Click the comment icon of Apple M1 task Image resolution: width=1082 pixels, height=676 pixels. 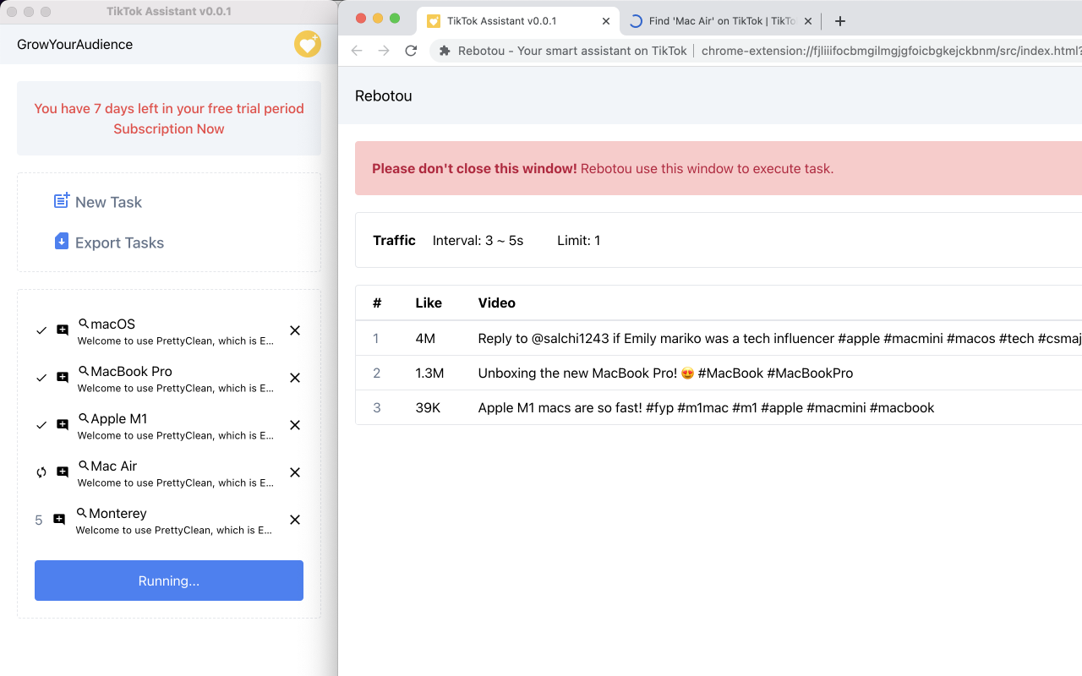[x=63, y=425]
